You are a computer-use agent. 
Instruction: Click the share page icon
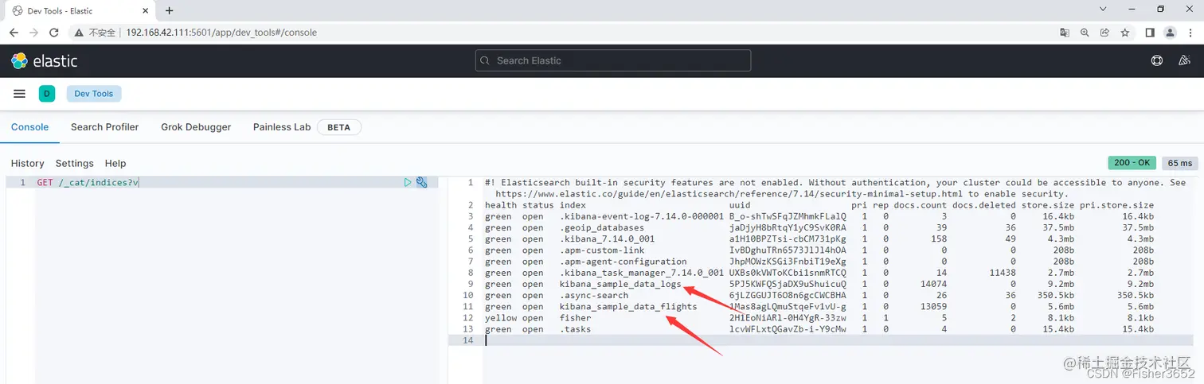pyautogui.click(x=1104, y=33)
